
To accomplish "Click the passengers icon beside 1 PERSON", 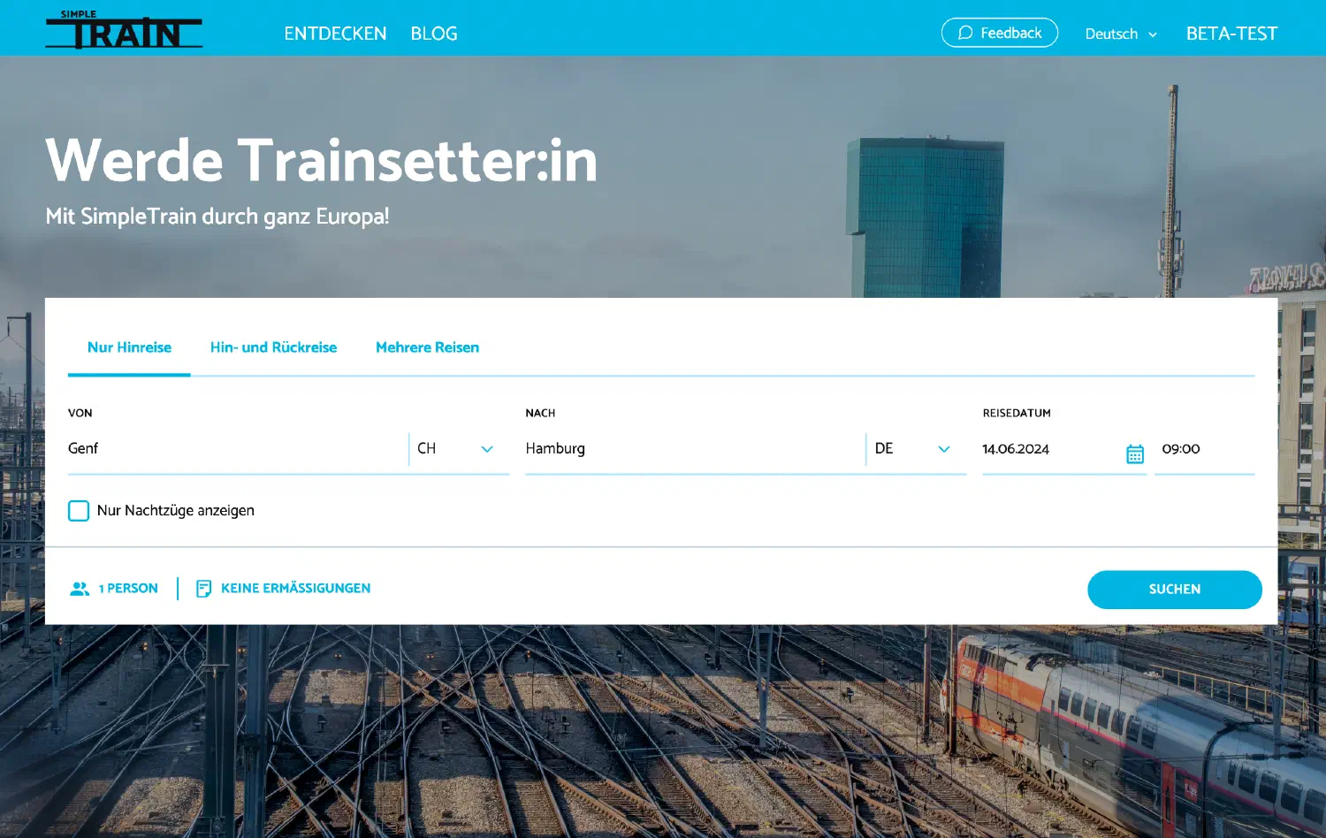I will pos(80,588).
